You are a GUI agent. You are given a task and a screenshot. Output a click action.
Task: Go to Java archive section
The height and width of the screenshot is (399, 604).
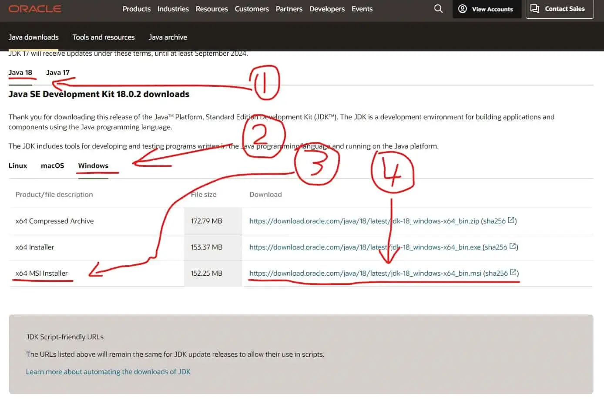click(x=168, y=37)
